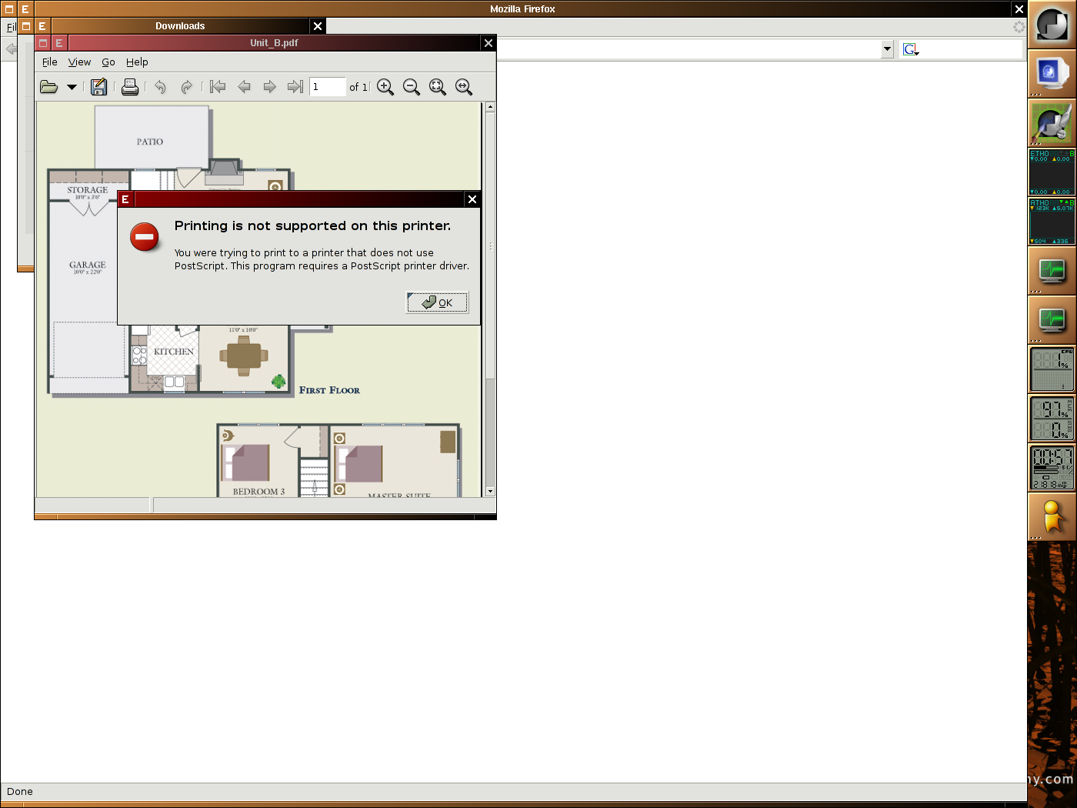Click the Mozilla Firefox title bar
This screenshot has height=808, width=1077.
(x=522, y=9)
